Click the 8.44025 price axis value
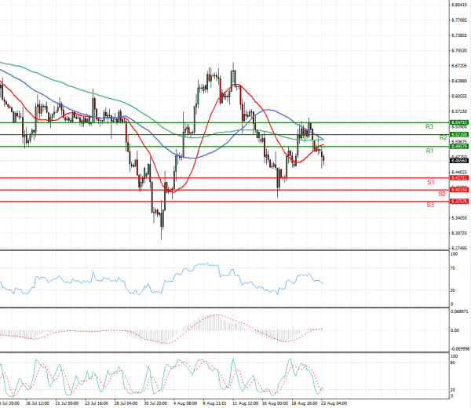Viewport: 471px width, 408px height. 459,173
